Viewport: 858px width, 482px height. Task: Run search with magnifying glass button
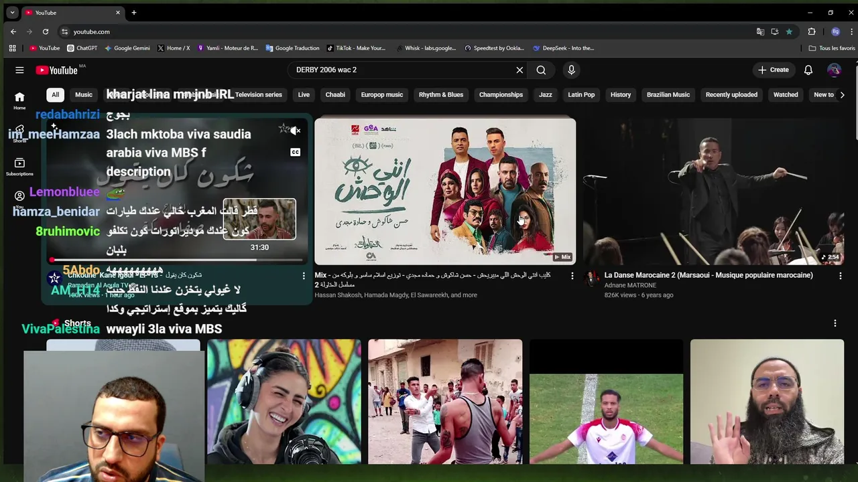coord(541,70)
